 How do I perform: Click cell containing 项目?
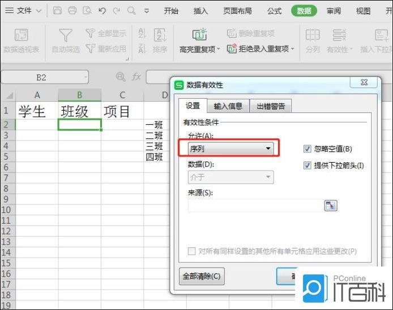click(x=122, y=111)
